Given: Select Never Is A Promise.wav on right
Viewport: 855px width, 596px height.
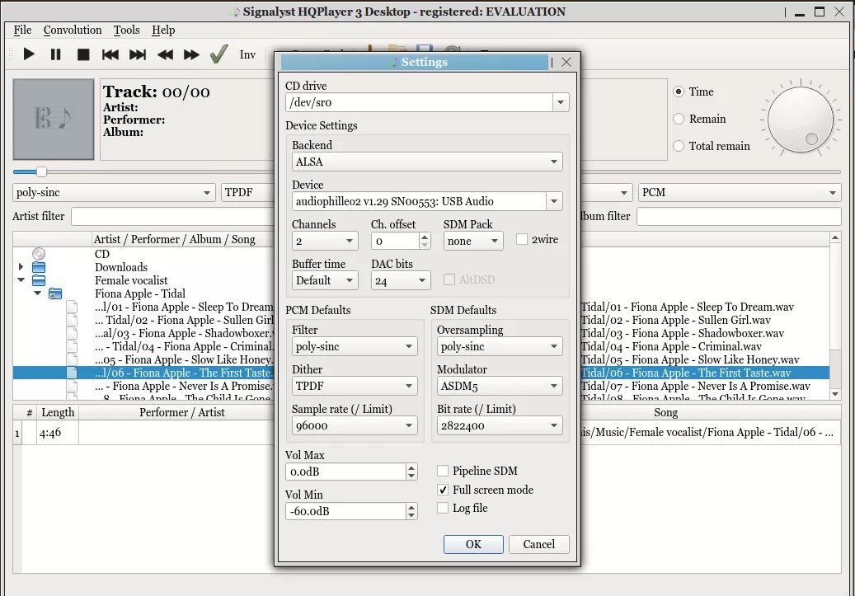Looking at the screenshot, I should 695,386.
